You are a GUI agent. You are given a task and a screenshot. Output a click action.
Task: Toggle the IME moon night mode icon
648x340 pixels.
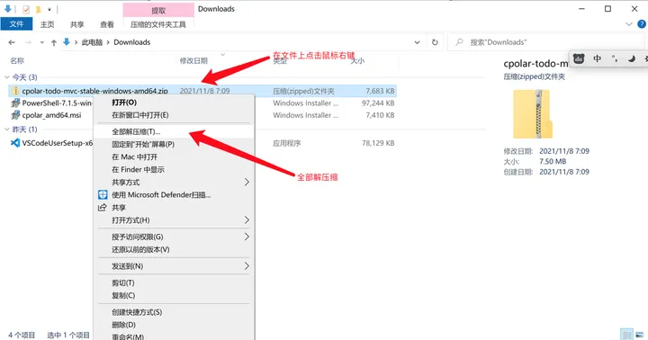(632, 58)
